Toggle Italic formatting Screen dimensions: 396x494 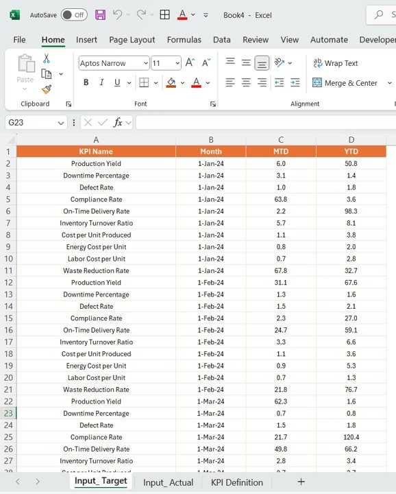pyautogui.click(x=101, y=82)
